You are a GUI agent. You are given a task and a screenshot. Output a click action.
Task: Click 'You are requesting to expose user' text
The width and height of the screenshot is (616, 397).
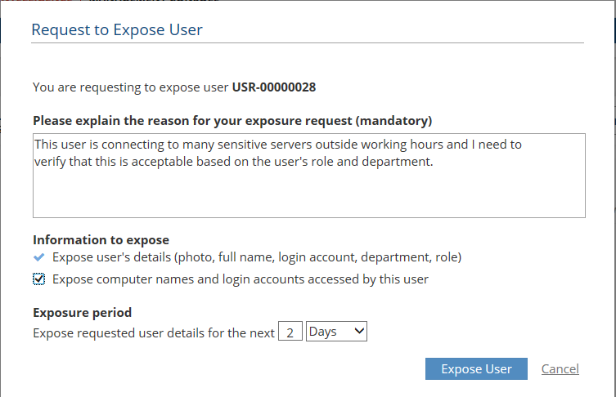point(131,87)
